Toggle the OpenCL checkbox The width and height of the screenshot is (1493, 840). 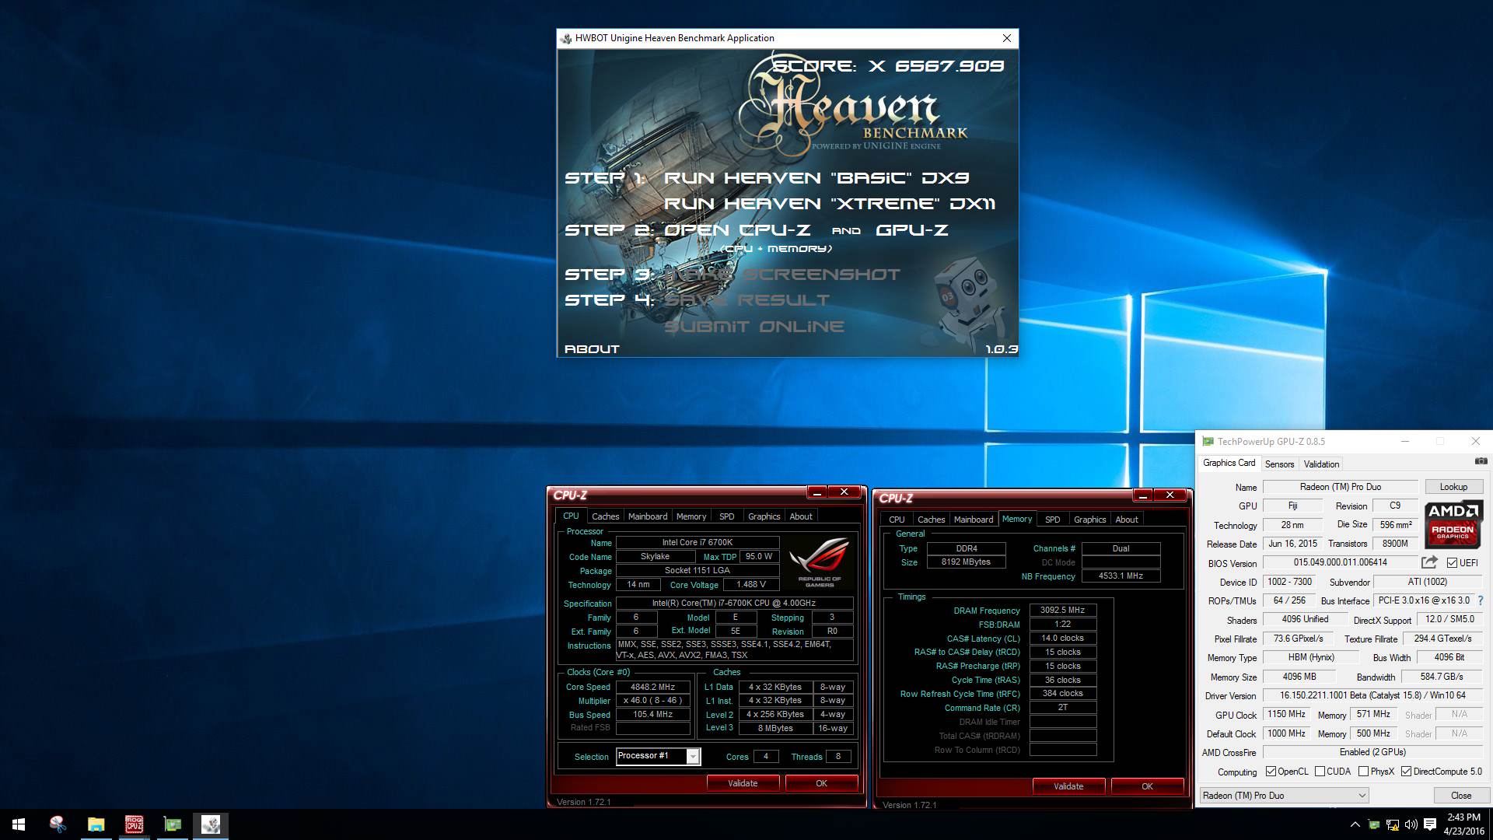[1271, 772]
